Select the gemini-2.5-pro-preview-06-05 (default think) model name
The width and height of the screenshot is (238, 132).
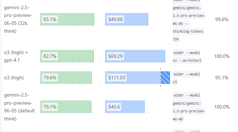tap(19, 107)
